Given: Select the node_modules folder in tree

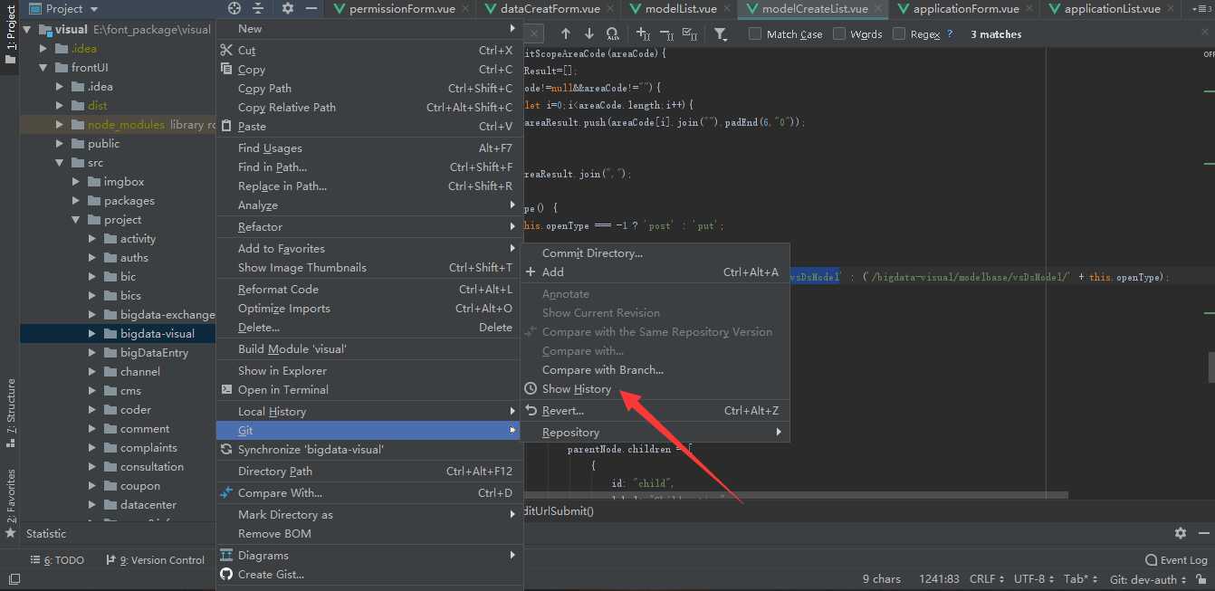Looking at the screenshot, I should (126, 125).
